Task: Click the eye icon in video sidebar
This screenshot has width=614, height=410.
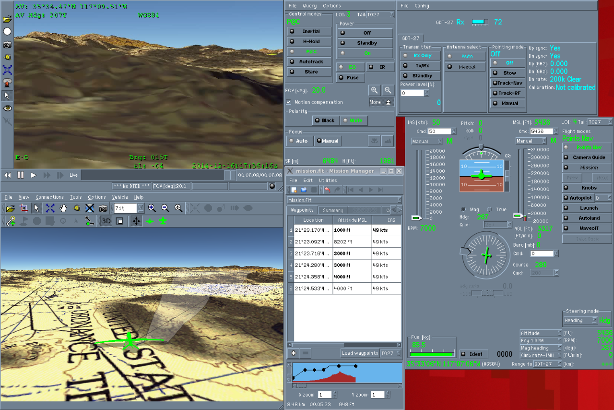Action: [x=7, y=109]
